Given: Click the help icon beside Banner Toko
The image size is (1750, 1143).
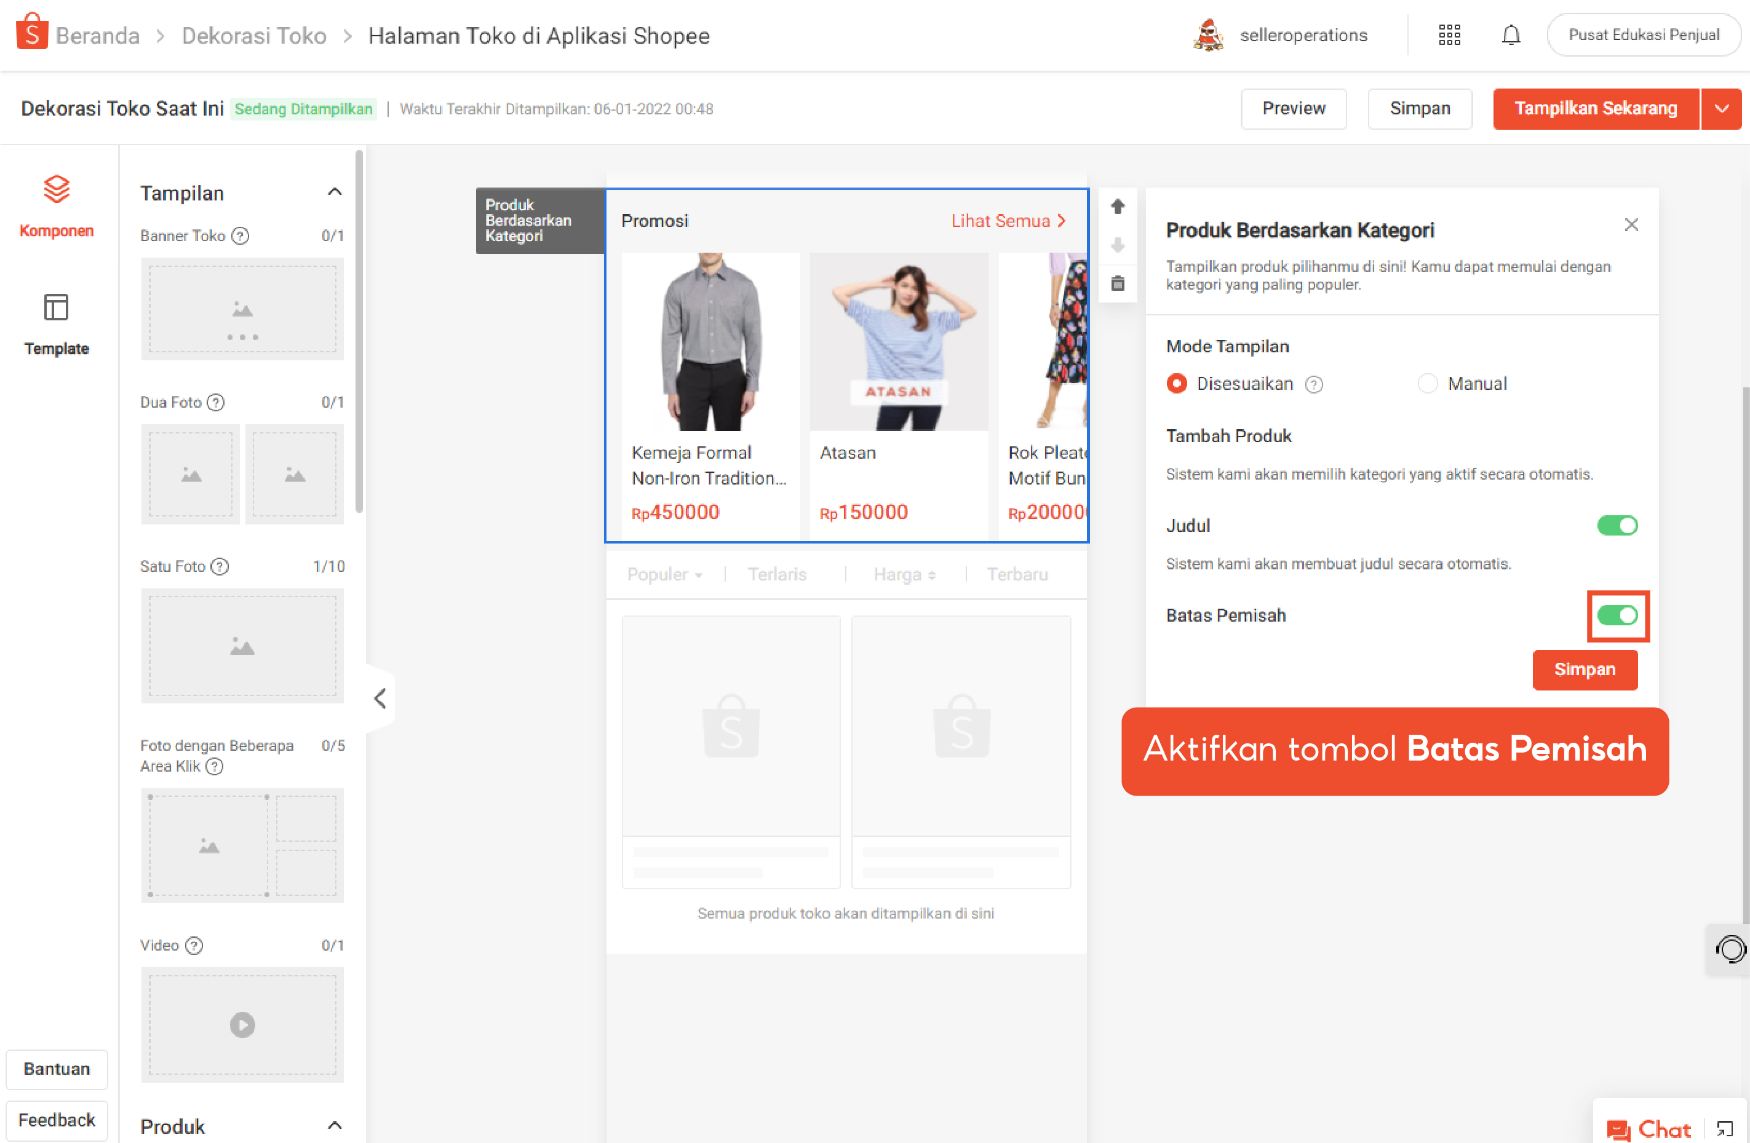Looking at the screenshot, I should pos(241,236).
